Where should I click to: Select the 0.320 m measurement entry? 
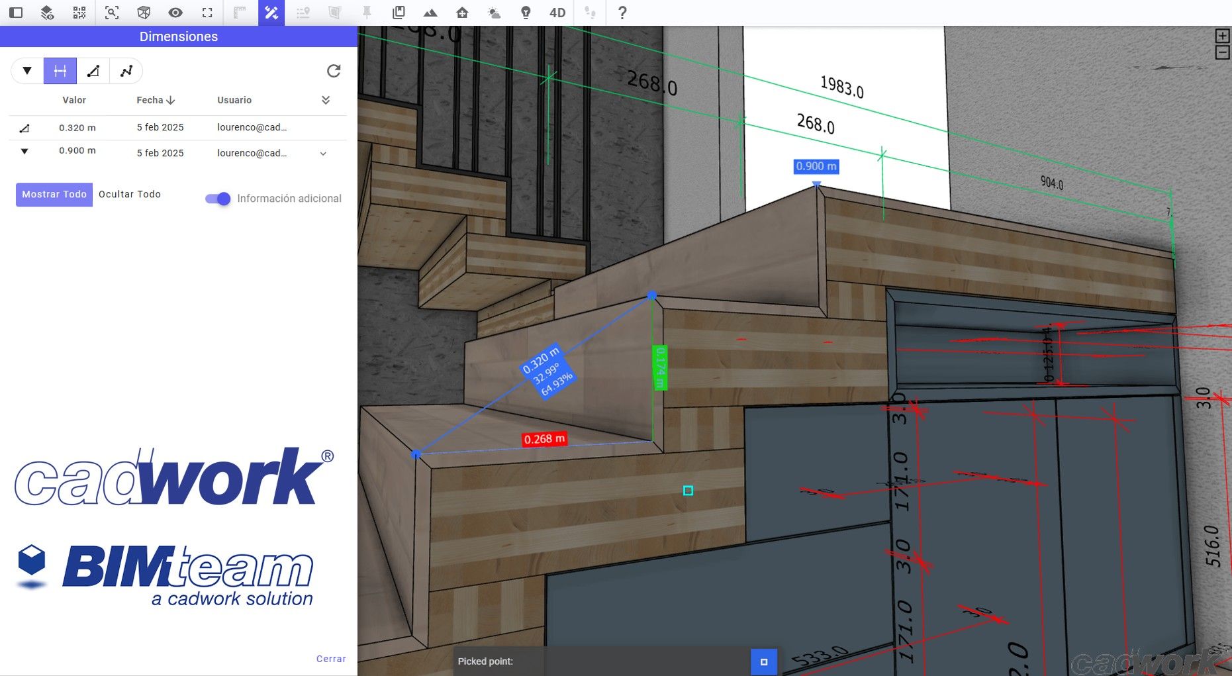click(77, 128)
